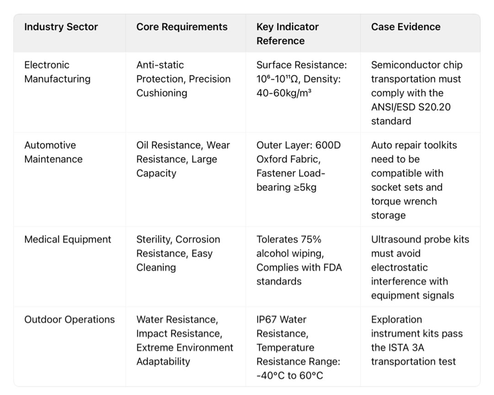Select the Oil Resistance, Wear Resistance cell
Screen dimensions: 494x395
(183, 159)
